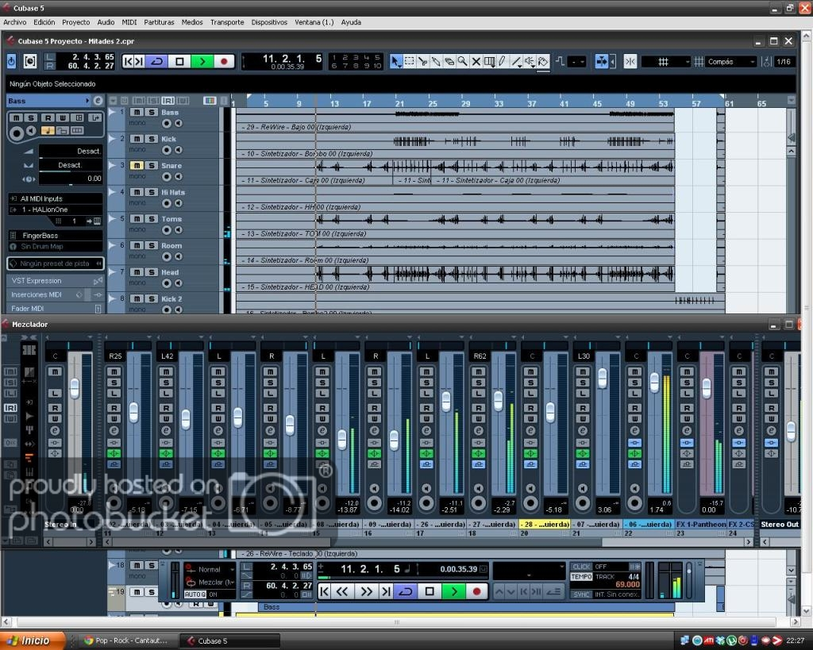Click the Stereo Out channel volume fader
Viewport: 813px width, 650px height.
pyautogui.click(x=791, y=431)
